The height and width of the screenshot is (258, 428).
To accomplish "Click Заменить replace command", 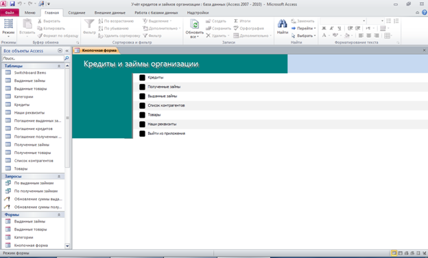I will (302, 21).
